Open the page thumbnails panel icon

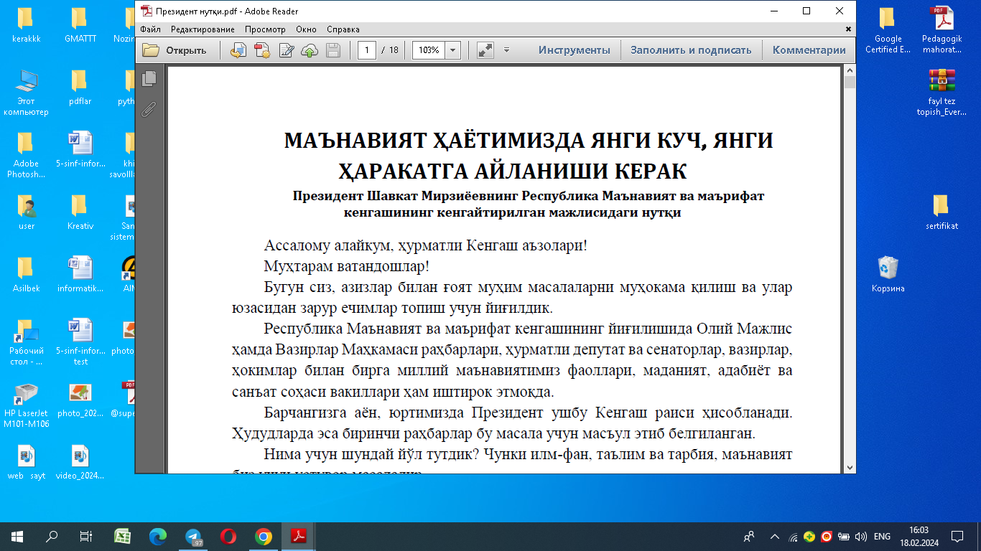click(149, 78)
